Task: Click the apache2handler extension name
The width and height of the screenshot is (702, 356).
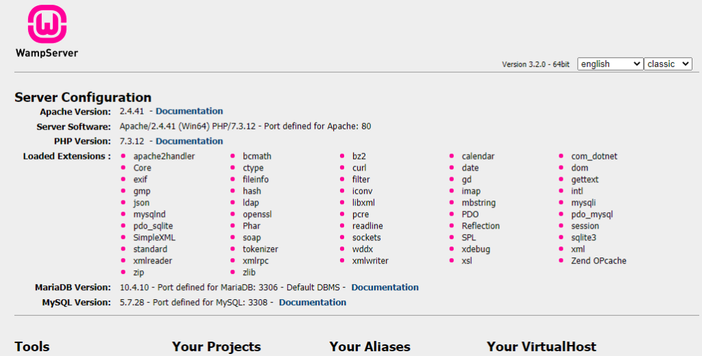Action: pyautogui.click(x=164, y=156)
